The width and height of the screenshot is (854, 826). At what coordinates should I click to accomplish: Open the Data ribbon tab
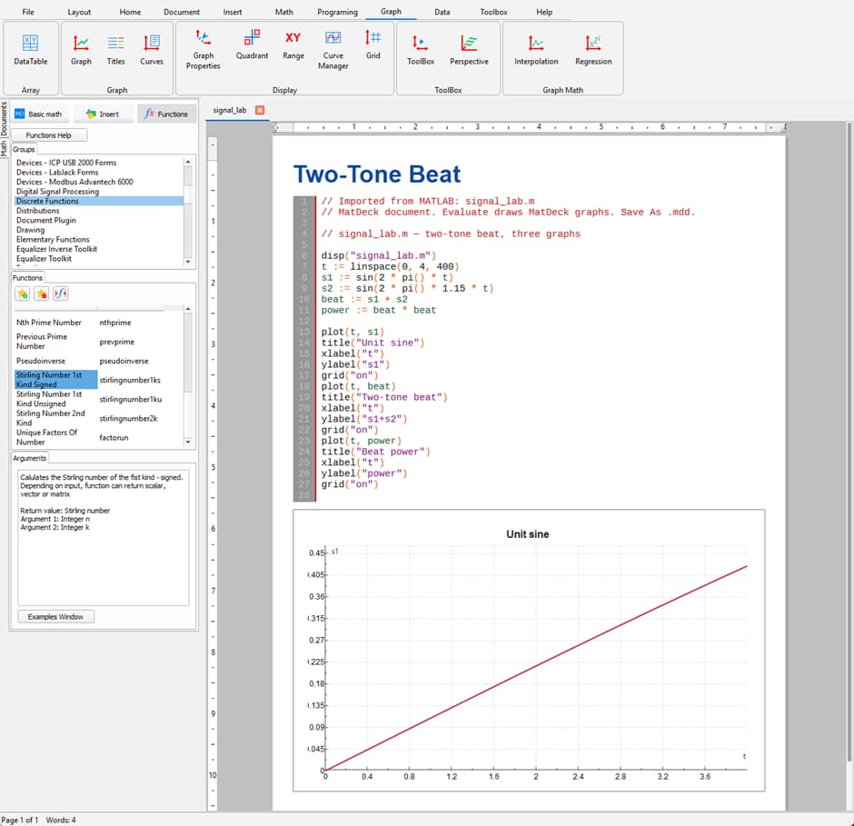[442, 12]
